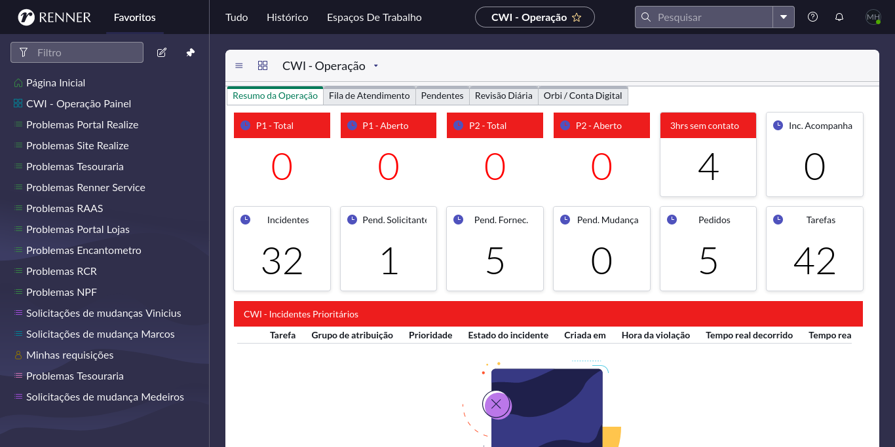This screenshot has width=895, height=447.
Task: Open Problemas Renner Service favorite
Action: 86,188
